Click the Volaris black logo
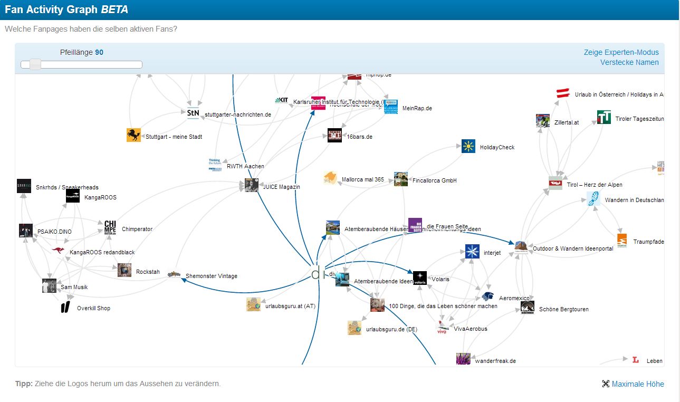 point(420,278)
